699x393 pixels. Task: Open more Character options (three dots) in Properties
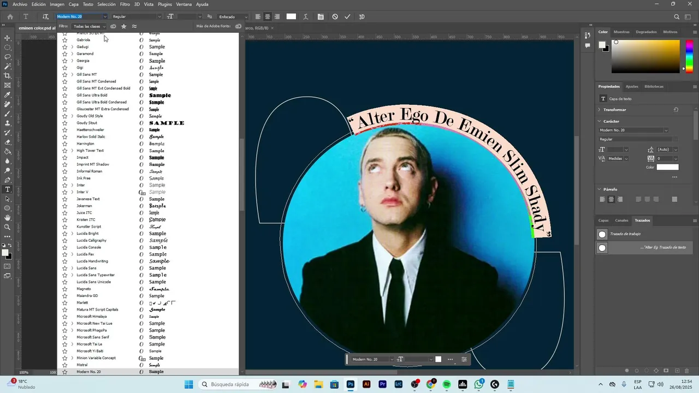(674, 177)
